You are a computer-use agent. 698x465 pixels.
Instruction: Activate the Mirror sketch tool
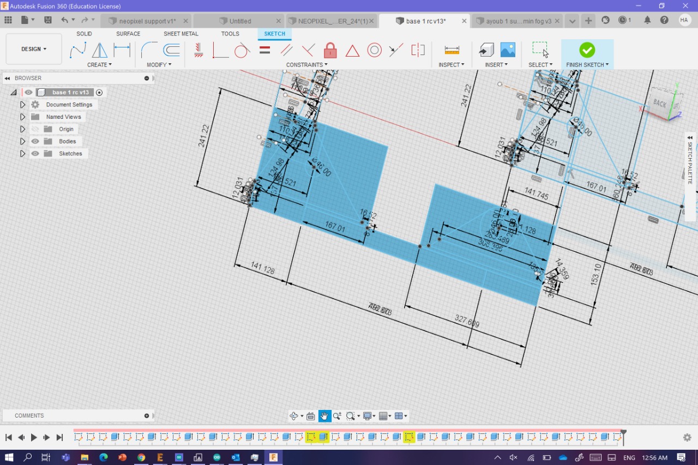[100, 50]
